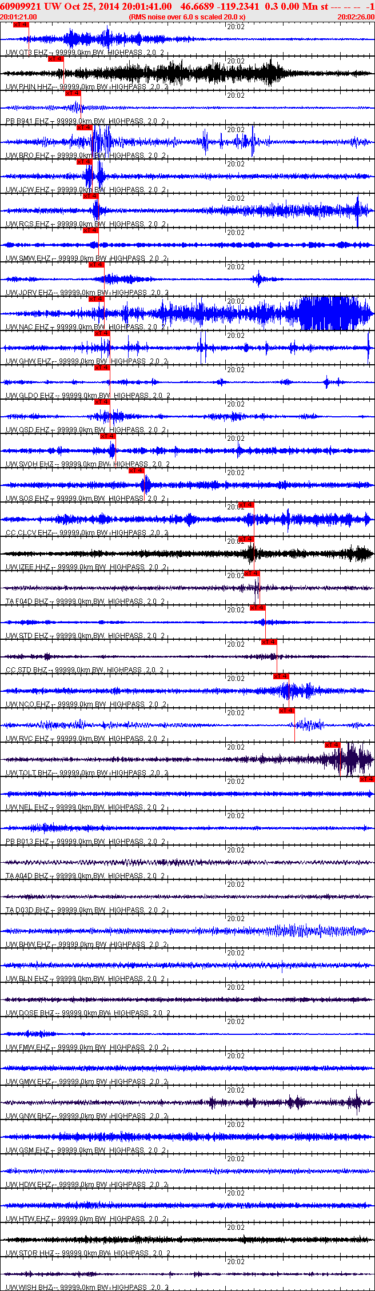375x1291 pixels.
Task: Click the red pick marker on UW.IZEE trace
Action: tap(246, 539)
